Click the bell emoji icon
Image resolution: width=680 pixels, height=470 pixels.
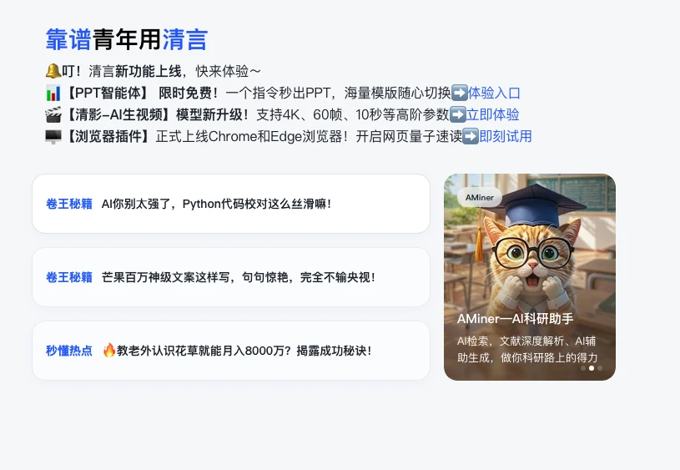click(53, 71)
